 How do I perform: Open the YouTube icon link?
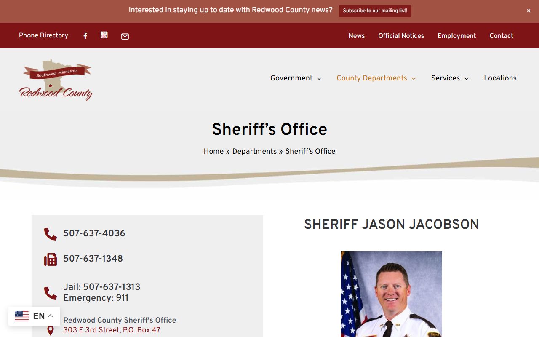click(x=104, y=35)
